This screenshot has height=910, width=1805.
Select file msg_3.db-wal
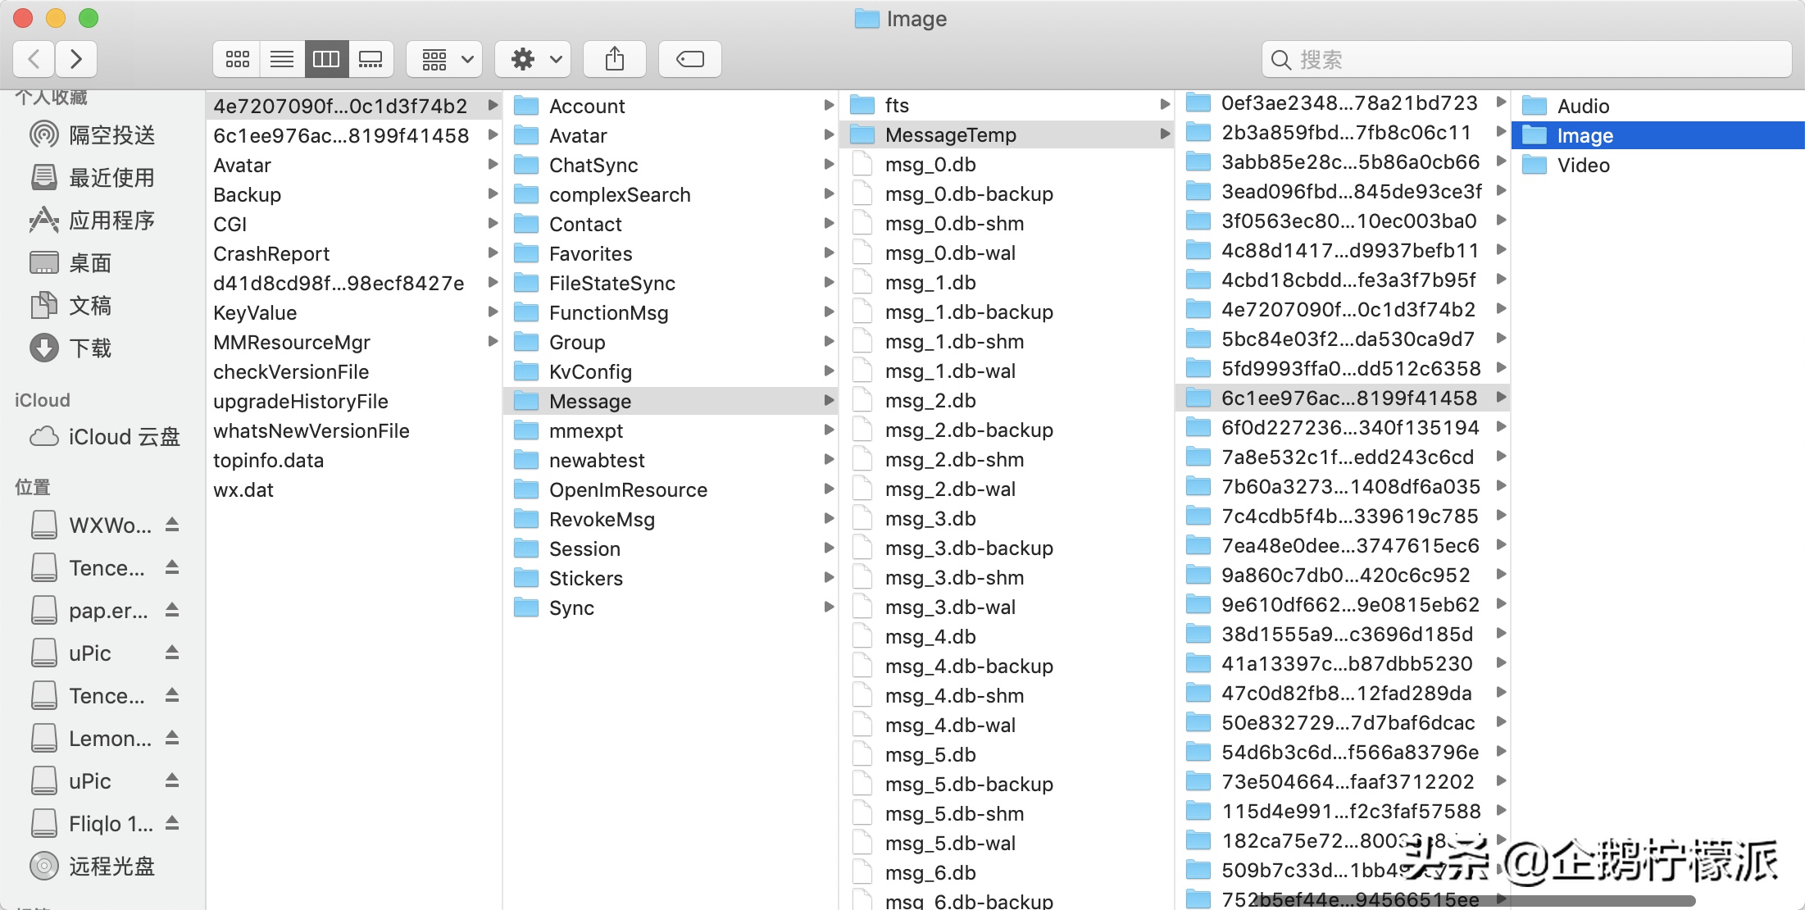(x=1007, y=607)
